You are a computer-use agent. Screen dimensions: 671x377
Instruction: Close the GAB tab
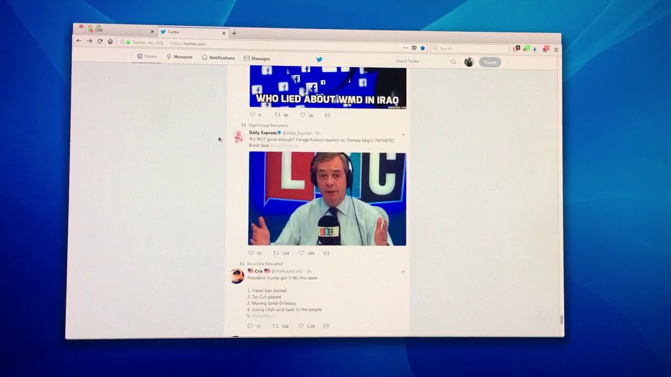[153, 31]
